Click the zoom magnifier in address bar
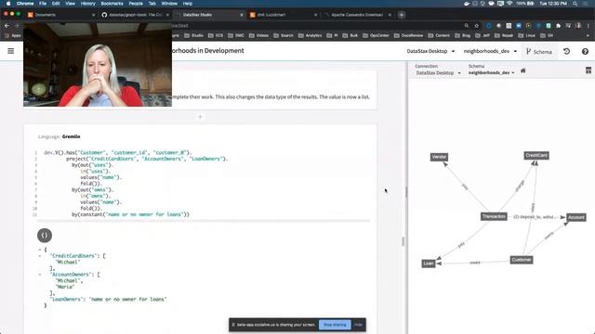This screenshot has width=595, height=334. tap(467, 26)
